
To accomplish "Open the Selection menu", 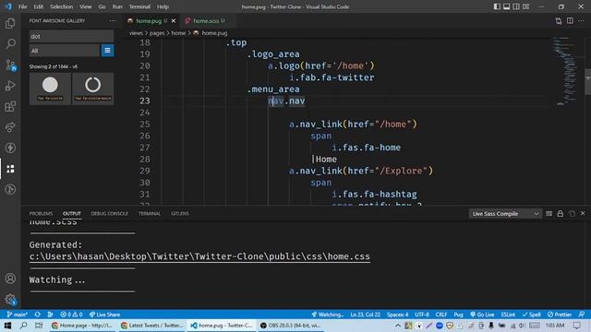I will coord(62,6).
